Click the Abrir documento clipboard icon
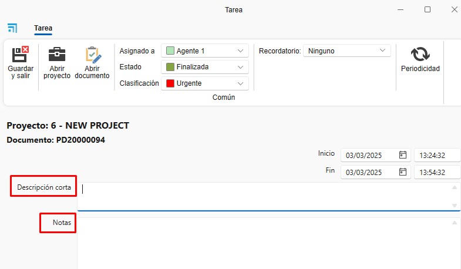 click(93, 55)
